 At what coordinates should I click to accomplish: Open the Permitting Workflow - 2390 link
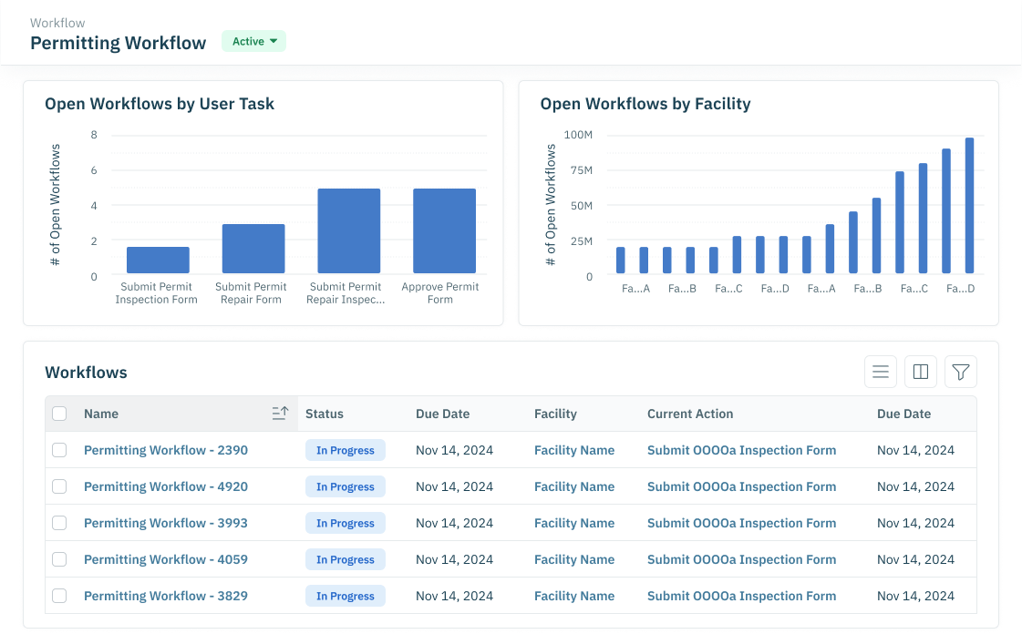[x=166, y=450]
